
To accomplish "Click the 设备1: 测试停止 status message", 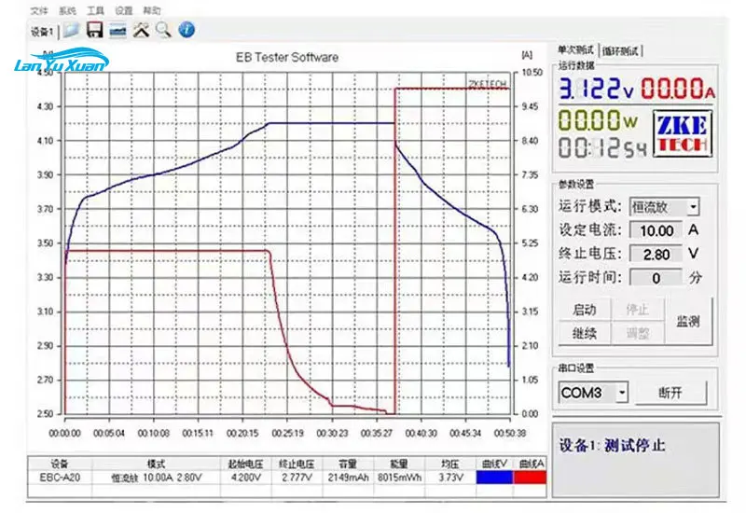I will pos(612,446).
